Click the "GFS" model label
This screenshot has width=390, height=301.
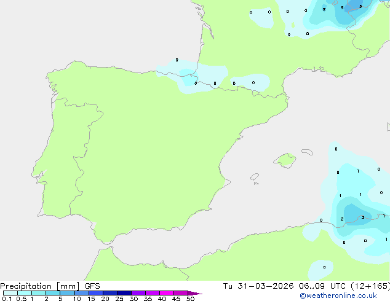coord(92,286)
